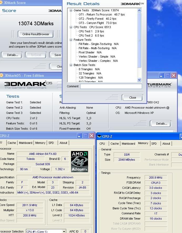Select the Pixel Shader row
Screen dimensions: 182x233
(90, 52)
